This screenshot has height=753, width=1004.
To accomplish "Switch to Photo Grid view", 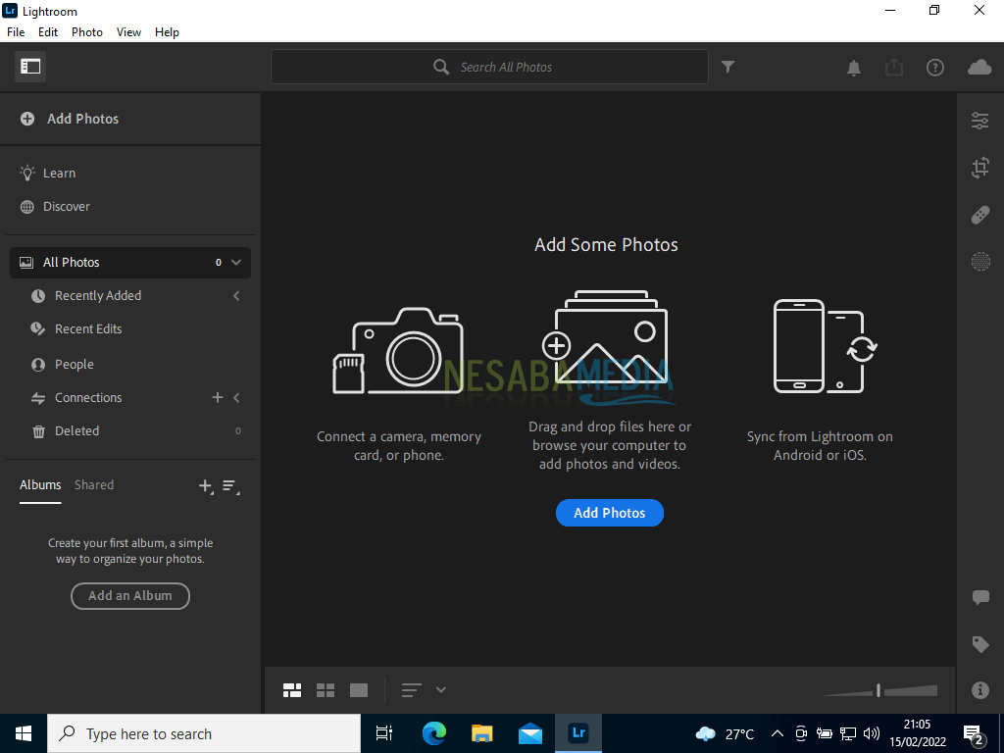I will tap(292, 690).
